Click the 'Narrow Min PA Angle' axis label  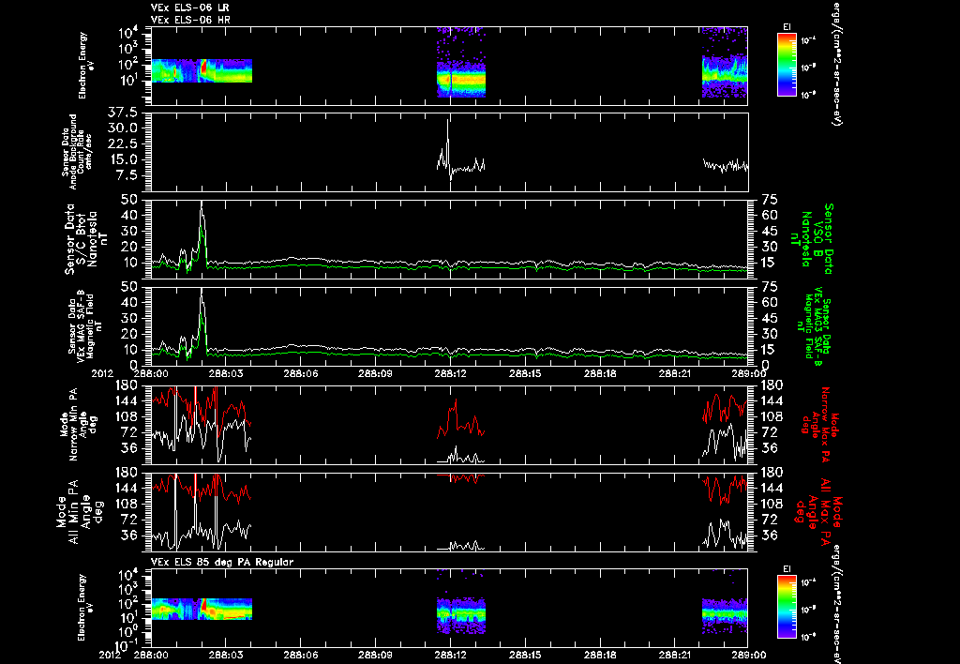pyautogui.click(x=78, y=424)
